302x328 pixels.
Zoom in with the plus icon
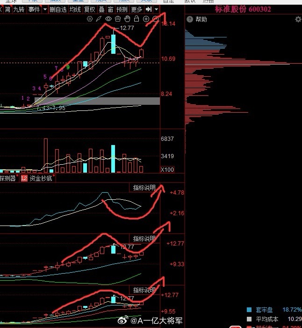click(x=146, y=19)
